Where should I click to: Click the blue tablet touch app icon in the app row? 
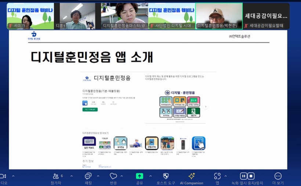199,143
